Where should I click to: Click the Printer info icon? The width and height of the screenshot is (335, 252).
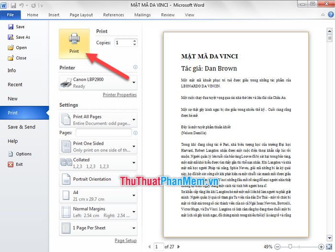click(x=135, y=67)
